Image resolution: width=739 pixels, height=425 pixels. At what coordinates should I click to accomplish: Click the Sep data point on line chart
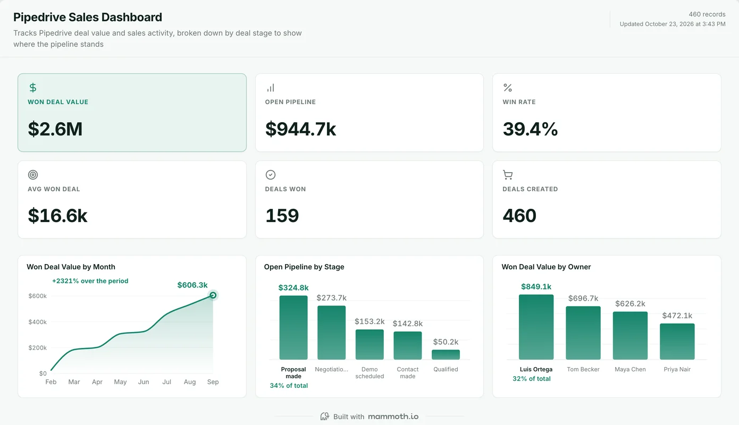[x=213, y=295]
